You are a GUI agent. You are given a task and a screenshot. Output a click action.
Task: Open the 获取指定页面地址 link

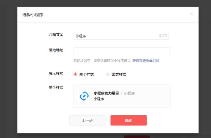(146, 61)
